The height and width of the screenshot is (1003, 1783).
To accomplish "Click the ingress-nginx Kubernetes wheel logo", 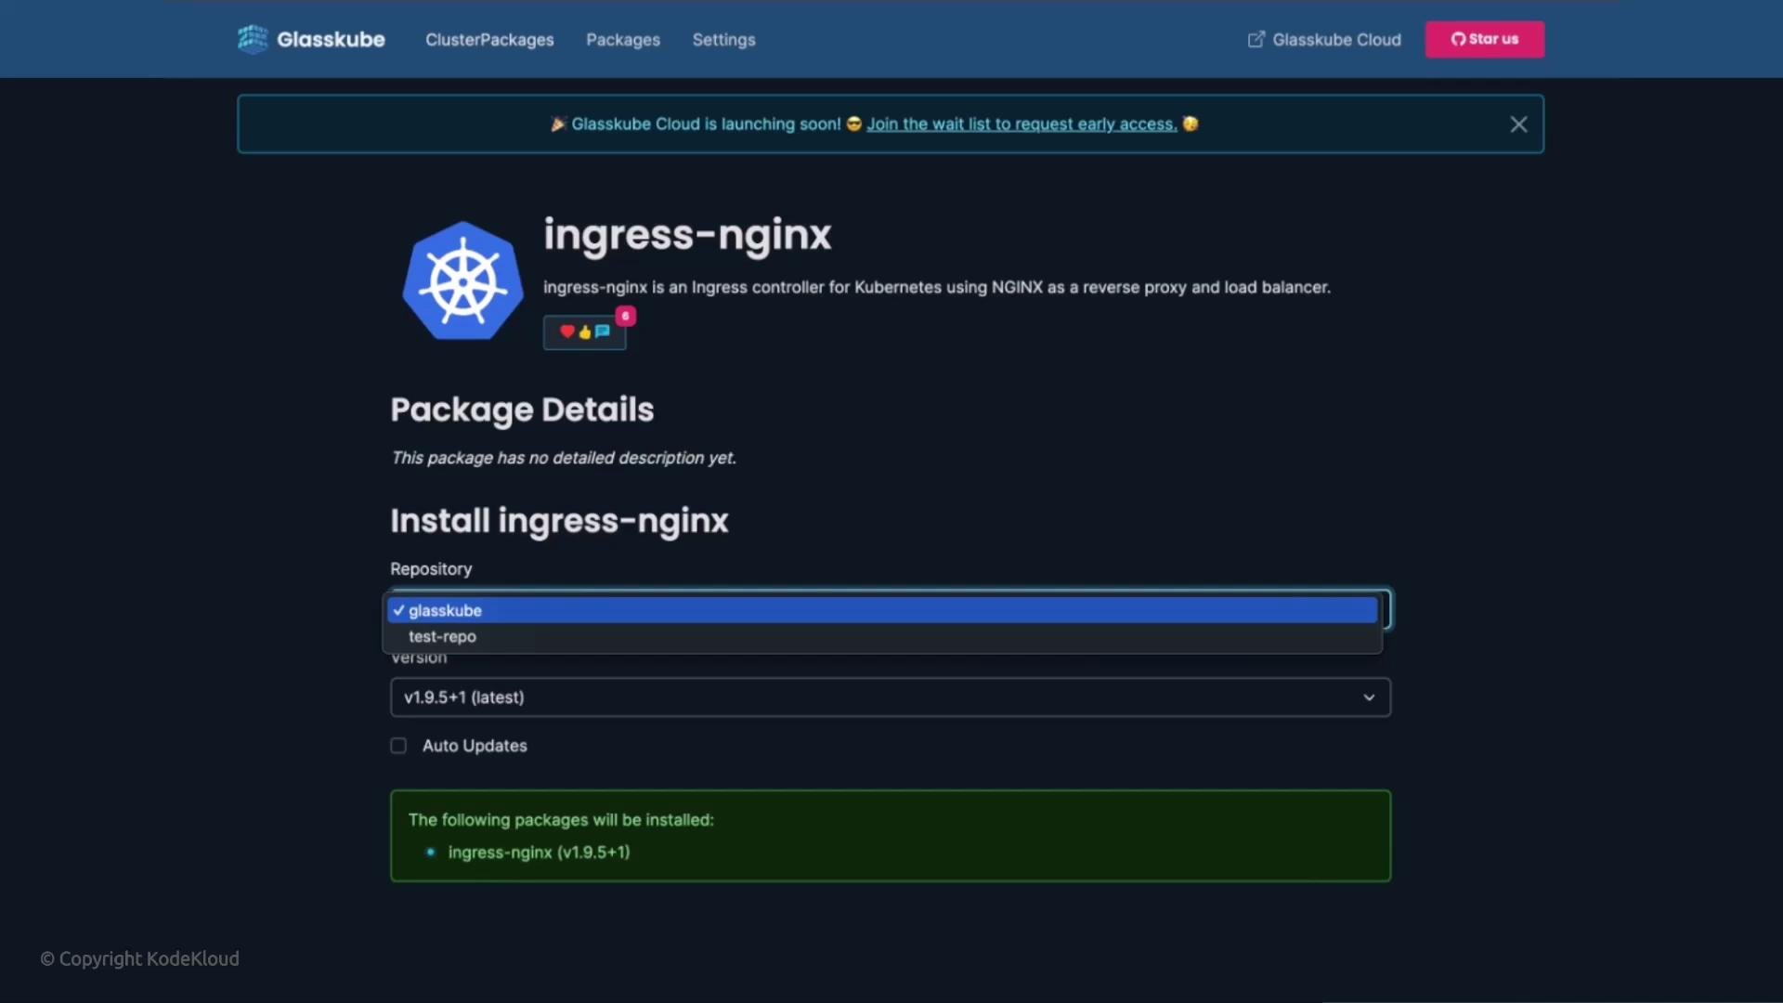I will click(462, 280).
